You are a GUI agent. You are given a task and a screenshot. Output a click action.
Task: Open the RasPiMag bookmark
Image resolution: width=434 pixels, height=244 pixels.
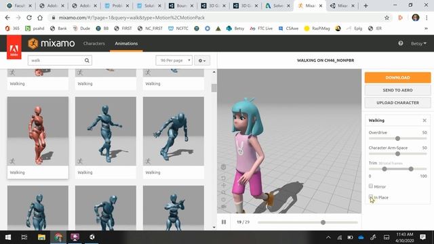tap(317, 28)
